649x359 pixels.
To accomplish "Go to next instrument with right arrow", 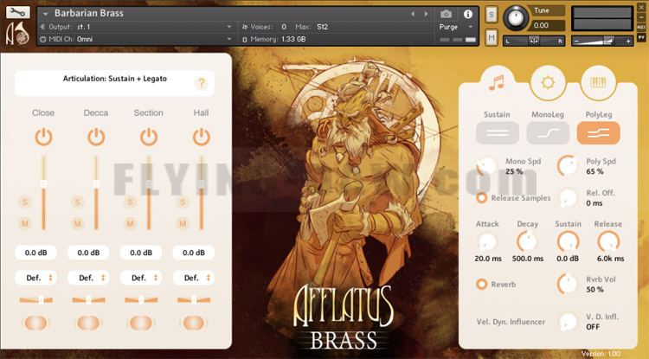I will tap(426, 14).
